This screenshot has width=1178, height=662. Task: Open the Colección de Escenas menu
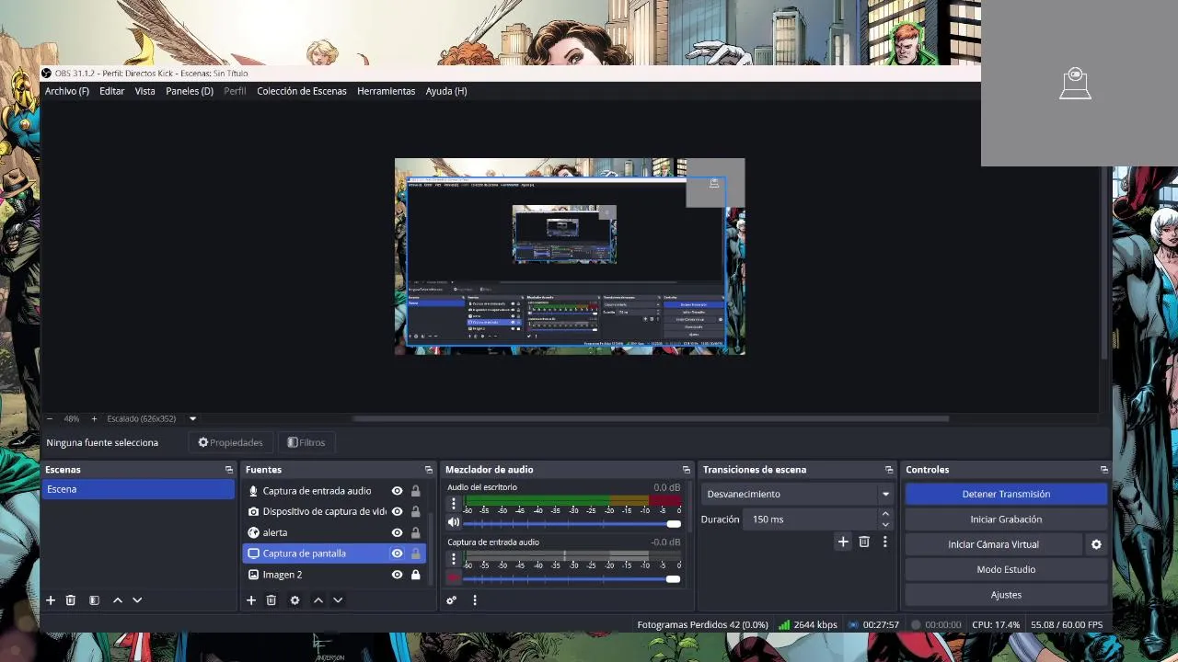click(302, 91)
